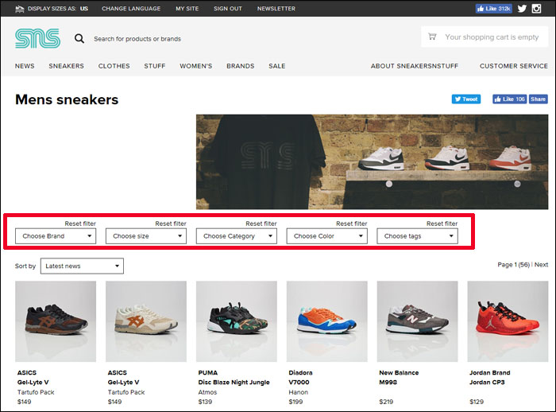Open Jordan CP3 shoe thumbnail
The image size is (556, 412).
[x=508, y=321]
